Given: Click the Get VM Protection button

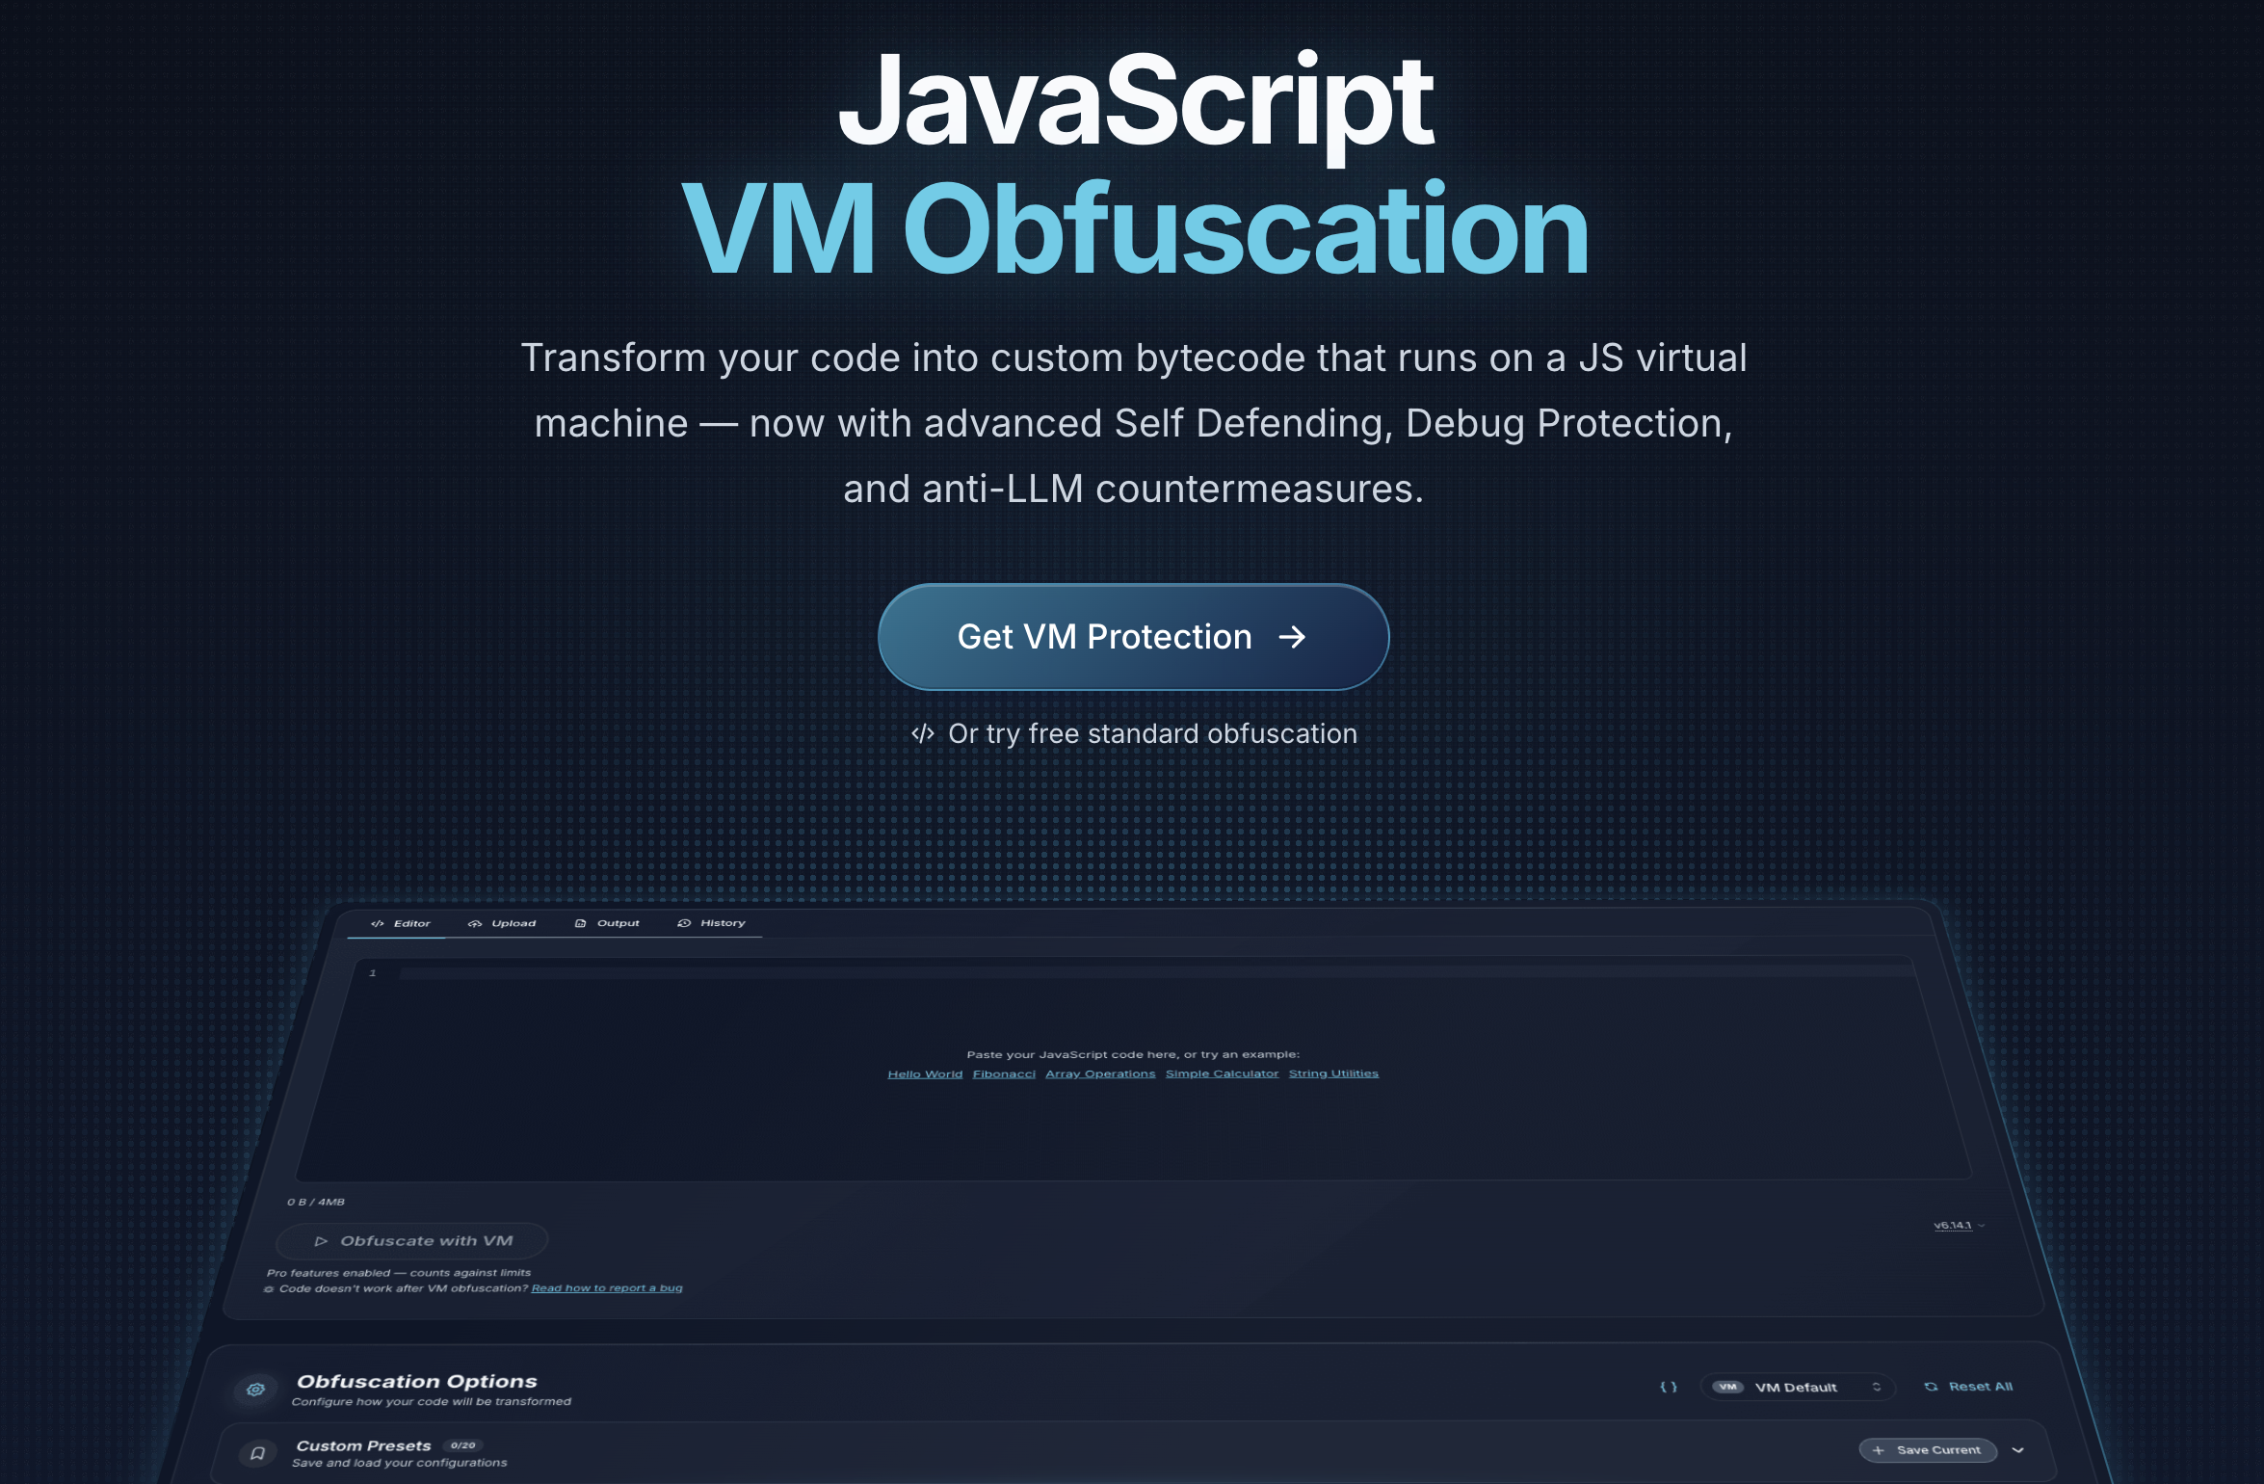Looking at the screenshot, I should [x=1133, y=637].
